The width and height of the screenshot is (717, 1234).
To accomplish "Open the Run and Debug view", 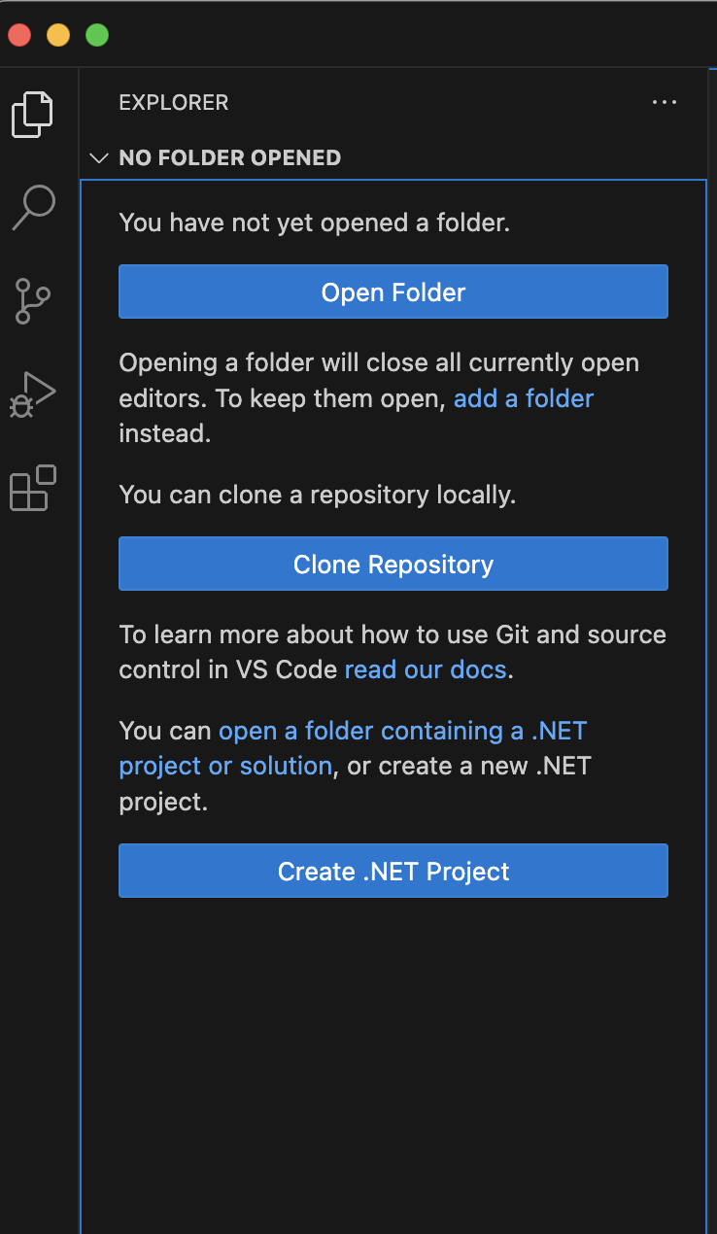I will coord(33,394).
